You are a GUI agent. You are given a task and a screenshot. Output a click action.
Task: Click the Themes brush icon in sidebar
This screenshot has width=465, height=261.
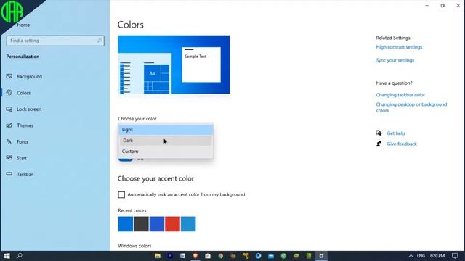click(x=9, y=125)
